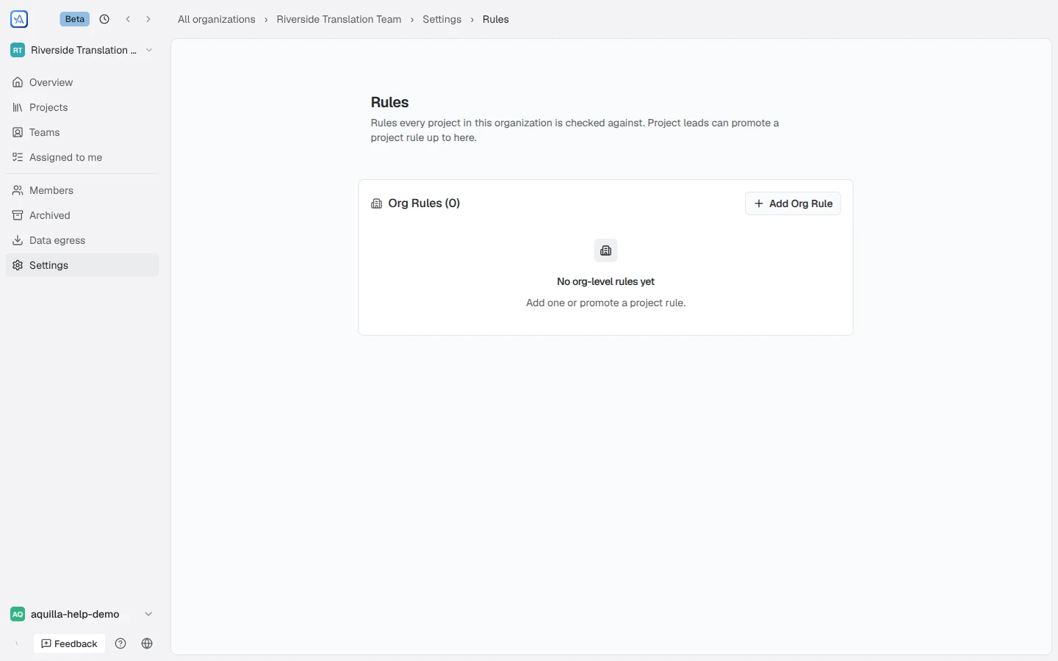This screenshot has width=1058, height=661.
Task: Click the "No org-level rules yet" message
Action: pos(605,281)
